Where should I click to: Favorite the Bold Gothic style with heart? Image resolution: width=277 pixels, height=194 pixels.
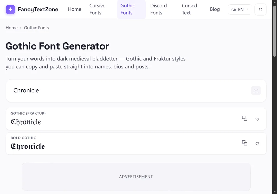(257, 144)
